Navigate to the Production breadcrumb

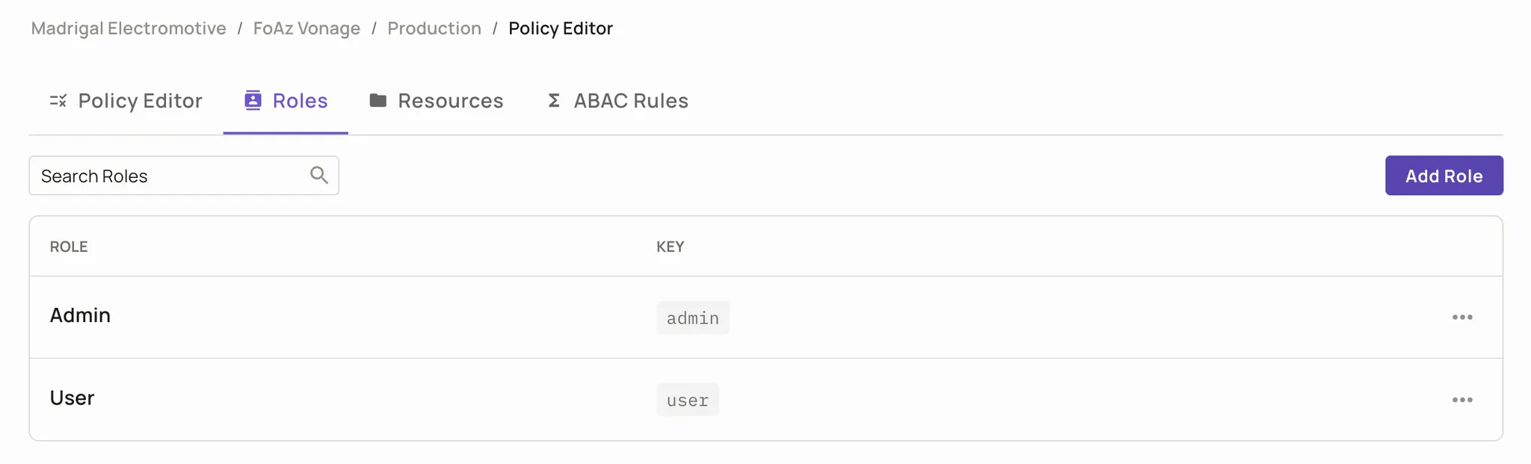434,28
